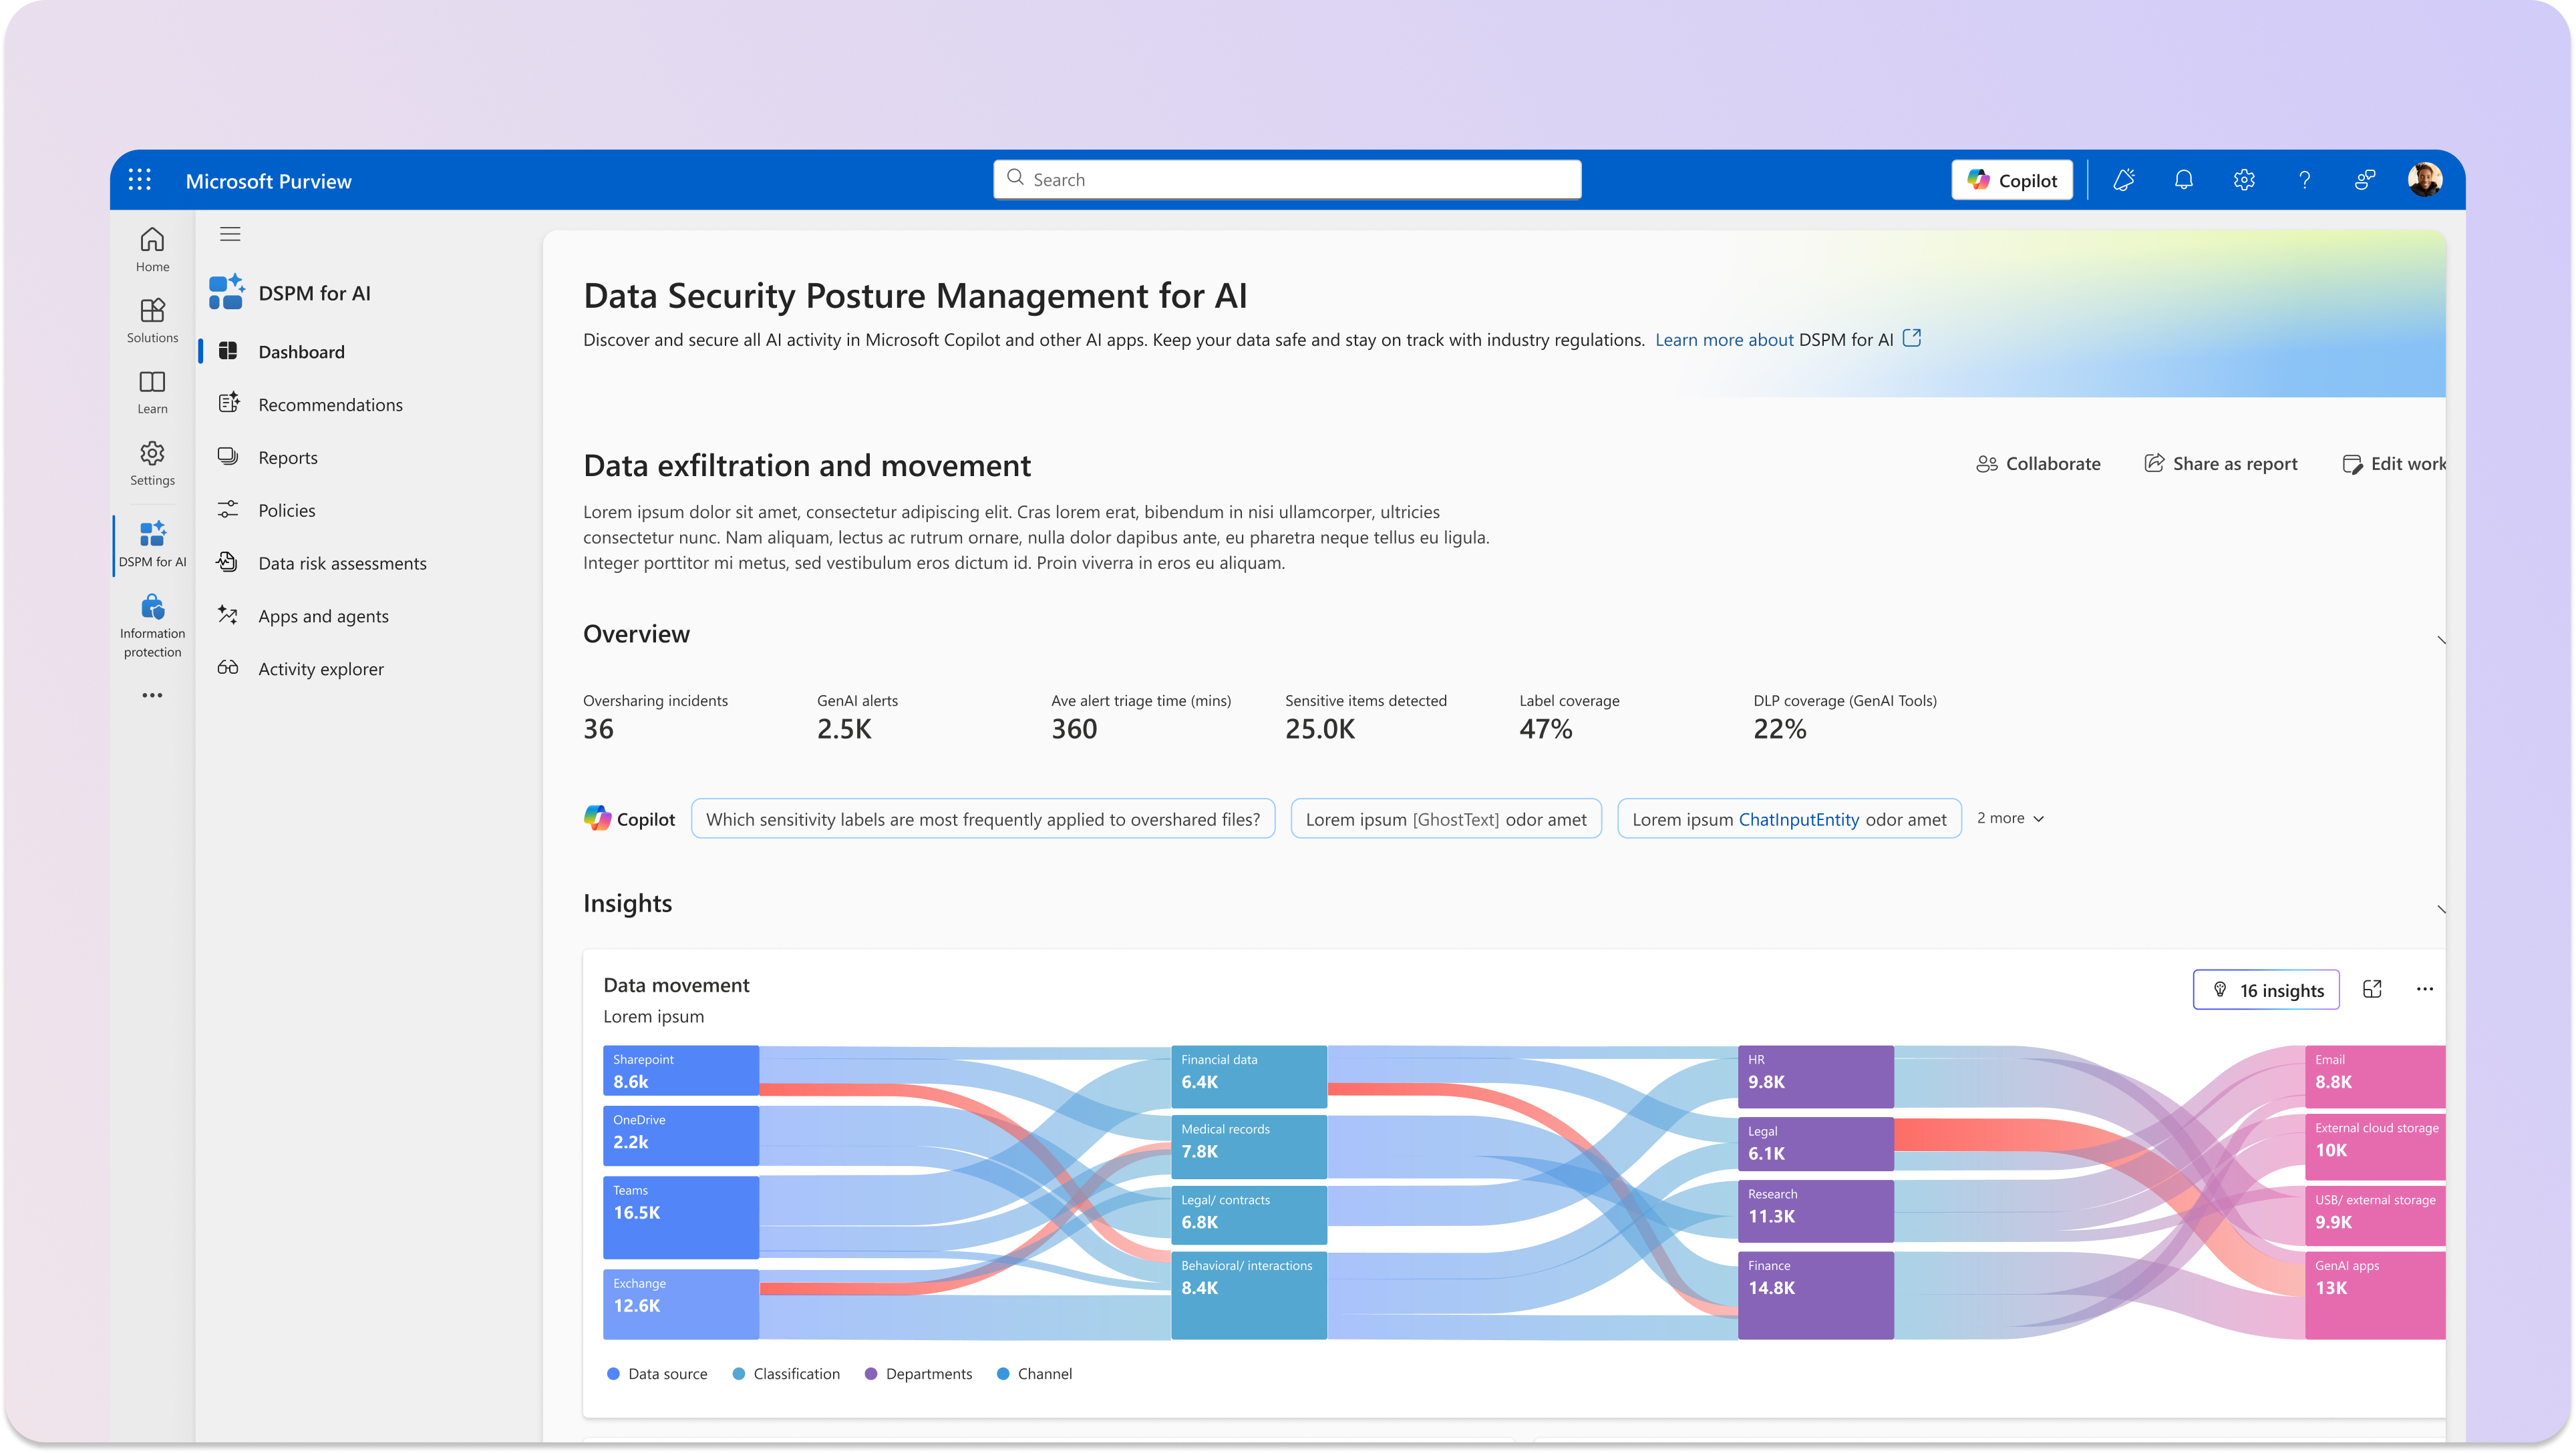Open the Solutions icon in left rail
Image resolution: width=2576 pixels, height=1453 pixels.
(x=152, y=320)
